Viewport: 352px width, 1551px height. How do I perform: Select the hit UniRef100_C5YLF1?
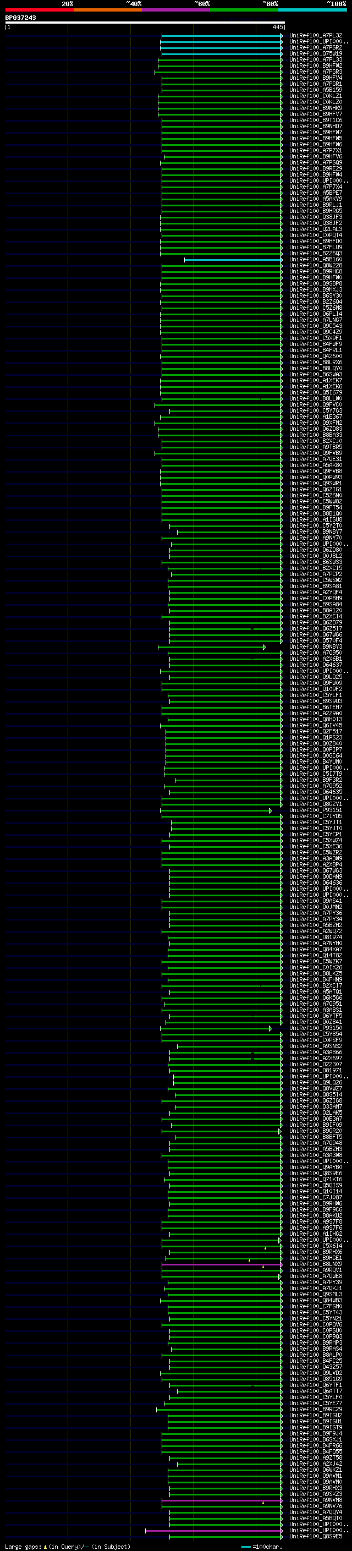pyautogui.click(x=315, y=695)
